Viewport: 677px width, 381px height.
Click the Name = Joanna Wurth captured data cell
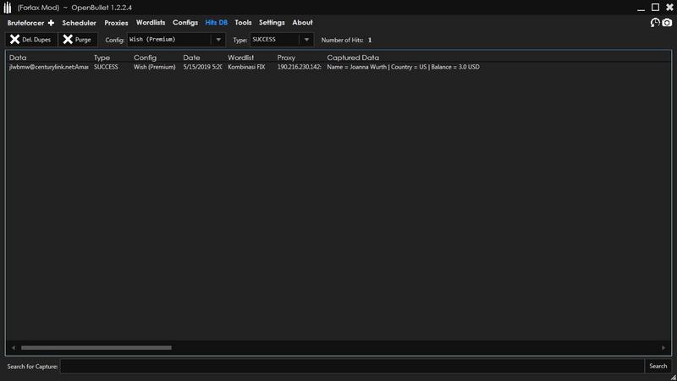click(x=404, y=67)
